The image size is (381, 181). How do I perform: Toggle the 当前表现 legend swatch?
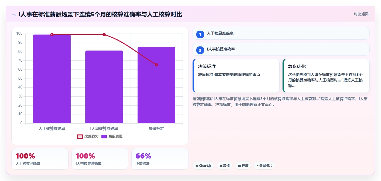[104, 136]
